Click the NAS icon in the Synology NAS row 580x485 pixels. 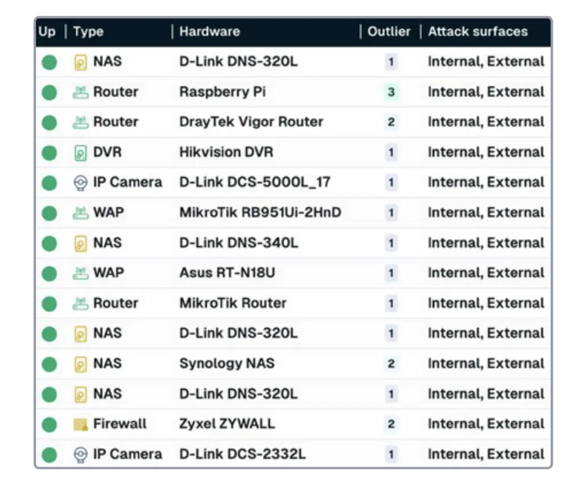(x=80, y=364)
